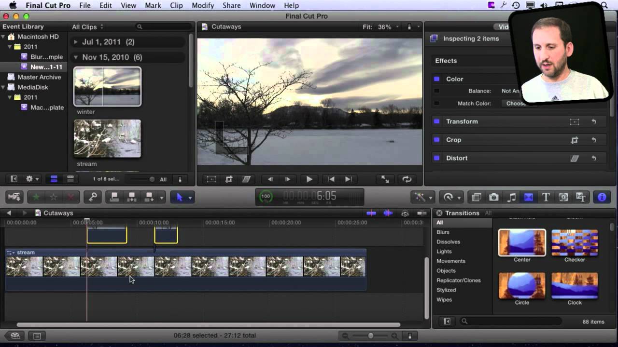Show the Photos Browser camera icon
Screen dimensions: 618x347
point(493,197)
